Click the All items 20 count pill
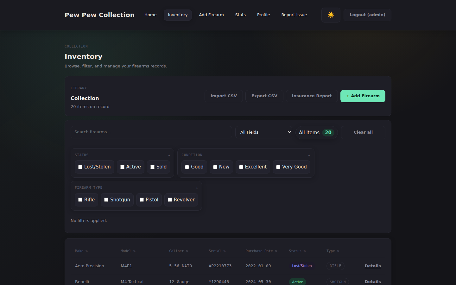 click(x=316, y=133)
